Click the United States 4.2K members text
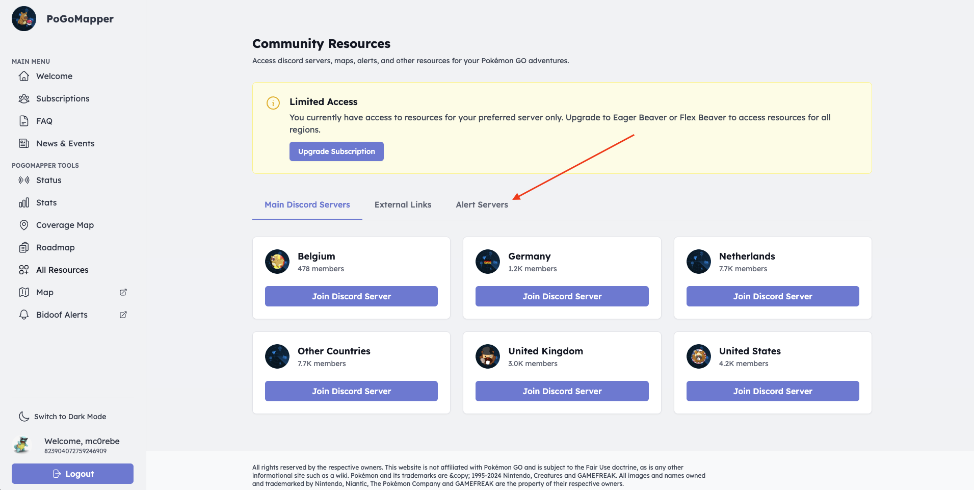Viewport: 974px width, 490px height. [744, 364]
